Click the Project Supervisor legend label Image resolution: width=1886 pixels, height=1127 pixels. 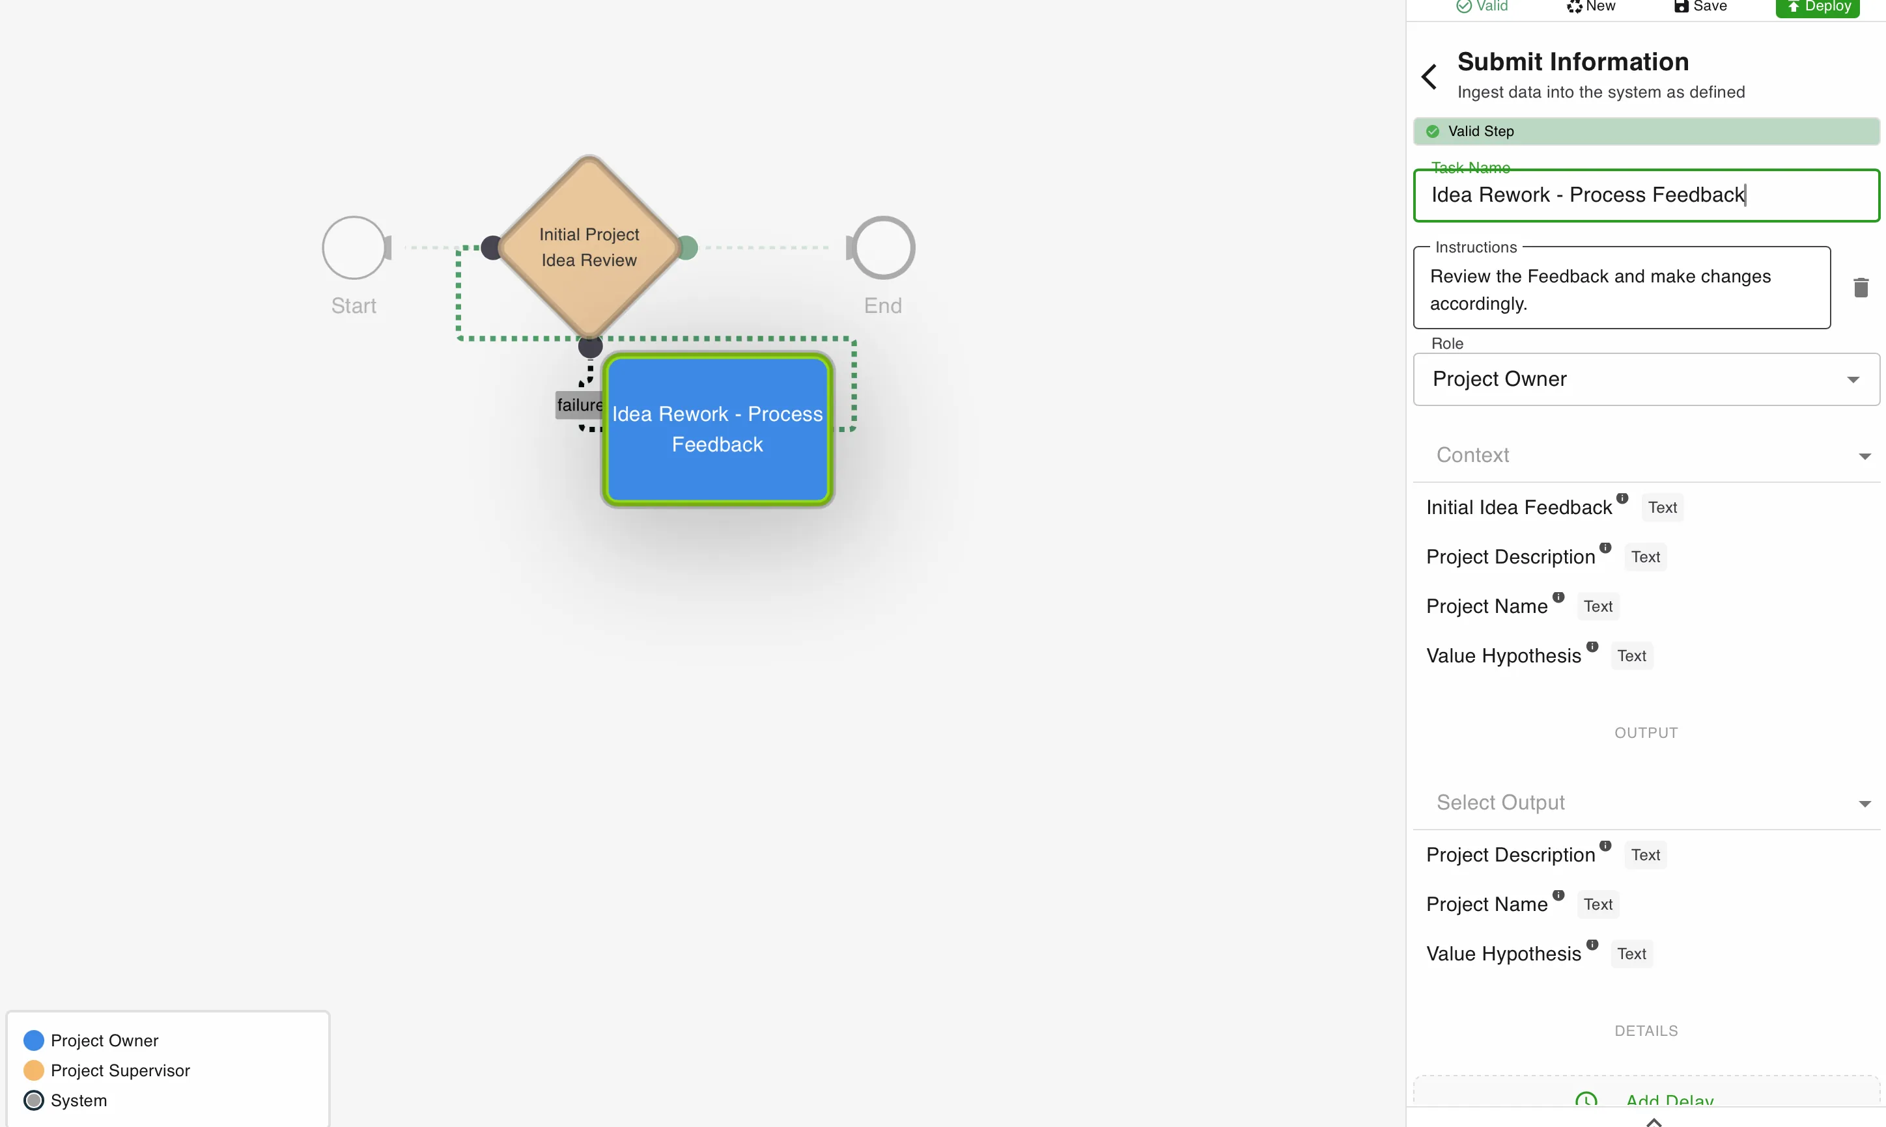tap(120, 1070)
